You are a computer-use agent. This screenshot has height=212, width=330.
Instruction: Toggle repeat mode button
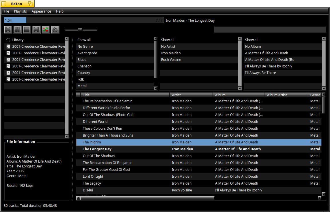point(55,29)
